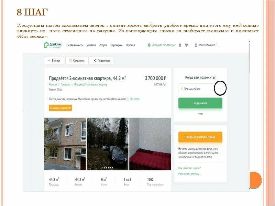Click the green Жду звонка button
275x206 pixels.
[200, 103]
